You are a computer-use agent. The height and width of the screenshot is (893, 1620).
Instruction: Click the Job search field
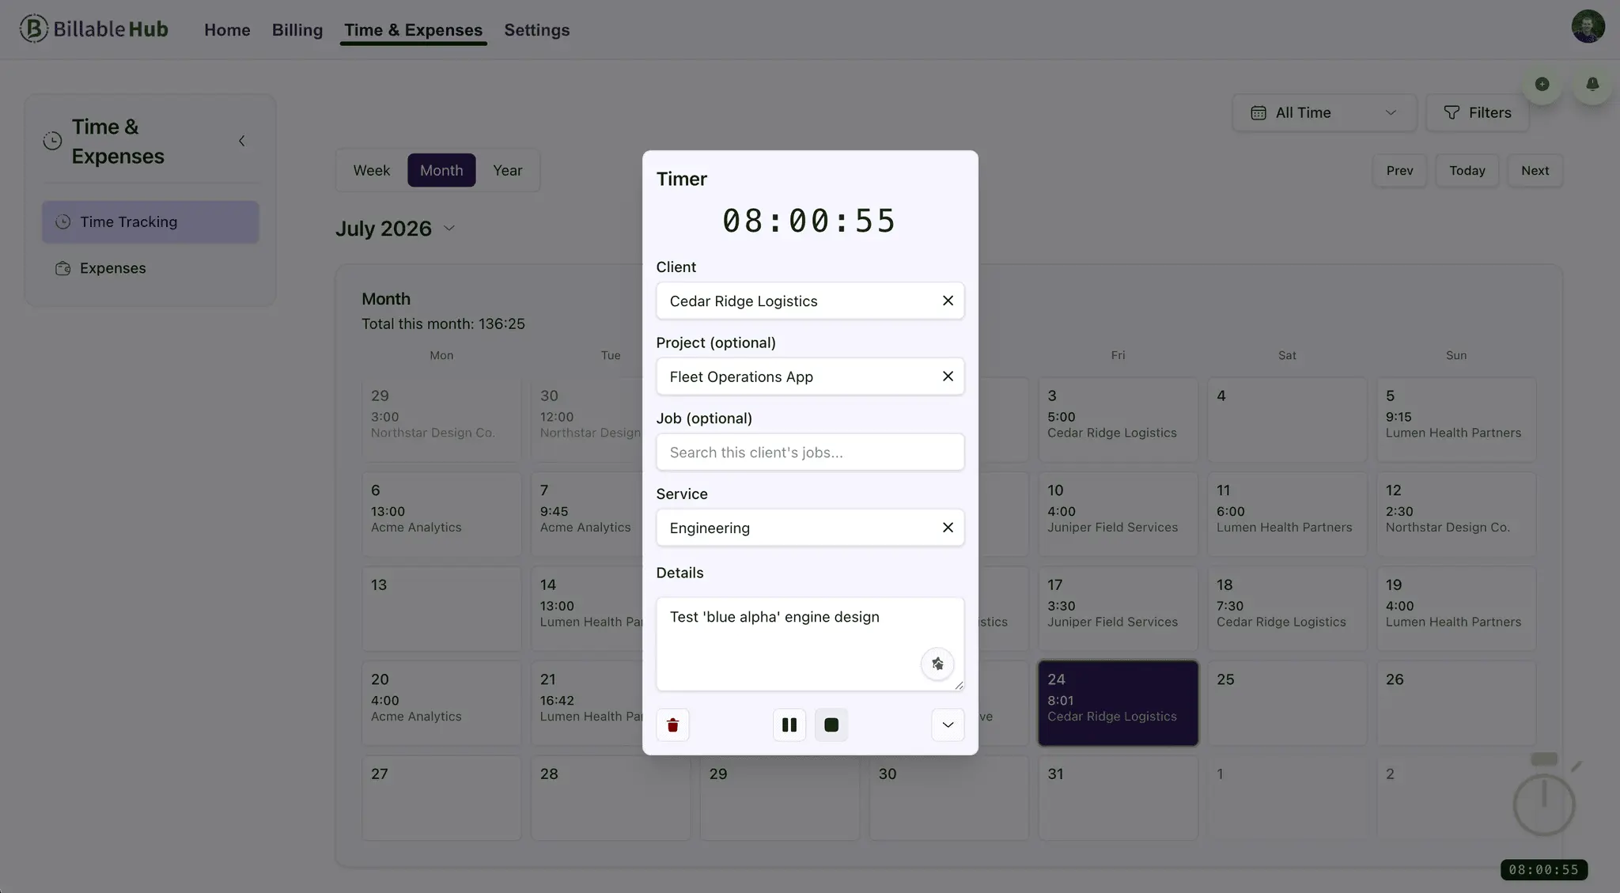(x=810, y=452)
